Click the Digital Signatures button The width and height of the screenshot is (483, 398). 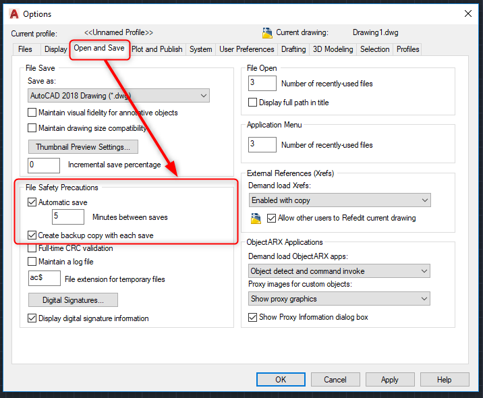pos(73,300)
